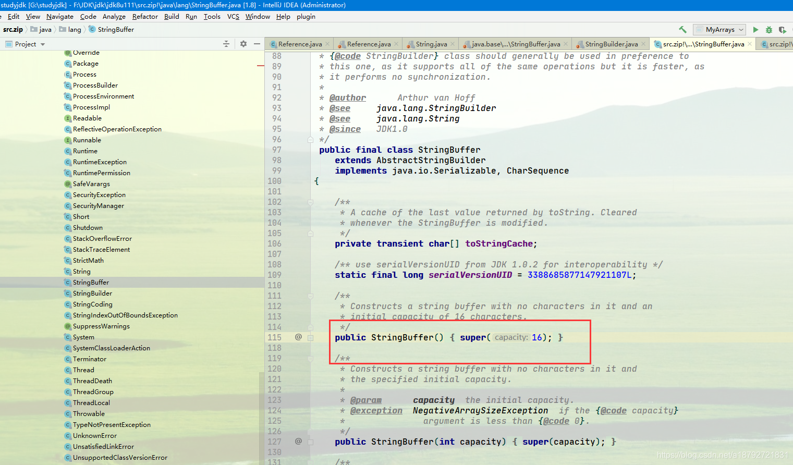Click the scroll-from-source collapse icon

pyautogui.click(x=226, y=44)
